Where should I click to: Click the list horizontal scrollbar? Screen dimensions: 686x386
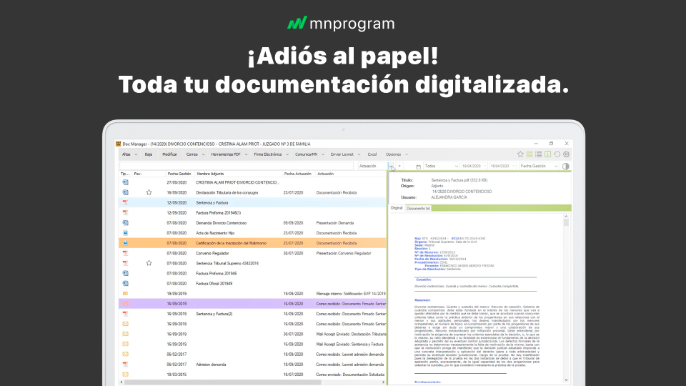[223, 382]
